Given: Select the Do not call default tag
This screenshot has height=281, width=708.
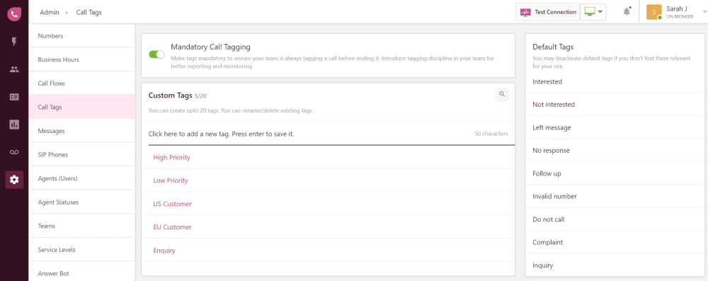Looking at the screenshot, I should (x=548, y=219).
